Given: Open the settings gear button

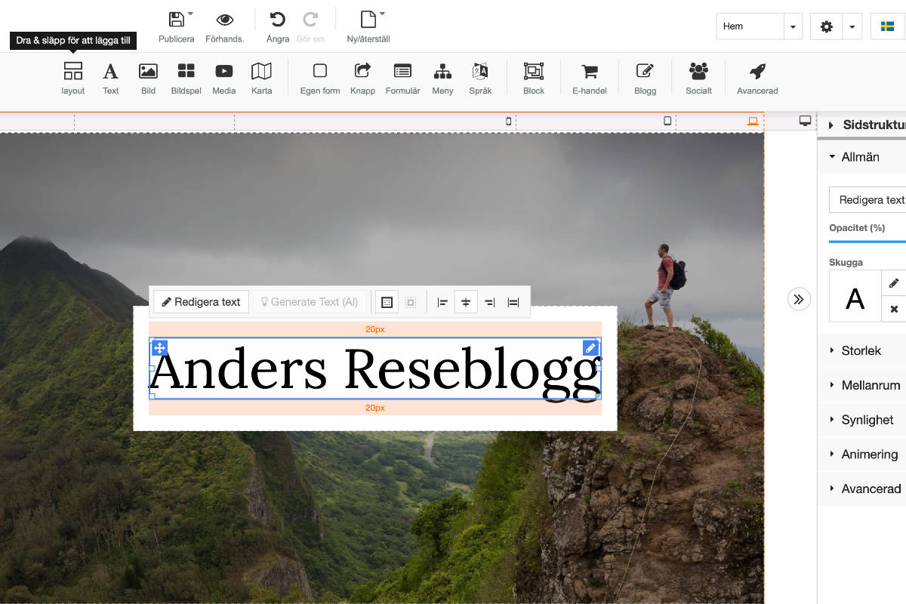Looking at the screenshot, I should (x=827, y=26).
